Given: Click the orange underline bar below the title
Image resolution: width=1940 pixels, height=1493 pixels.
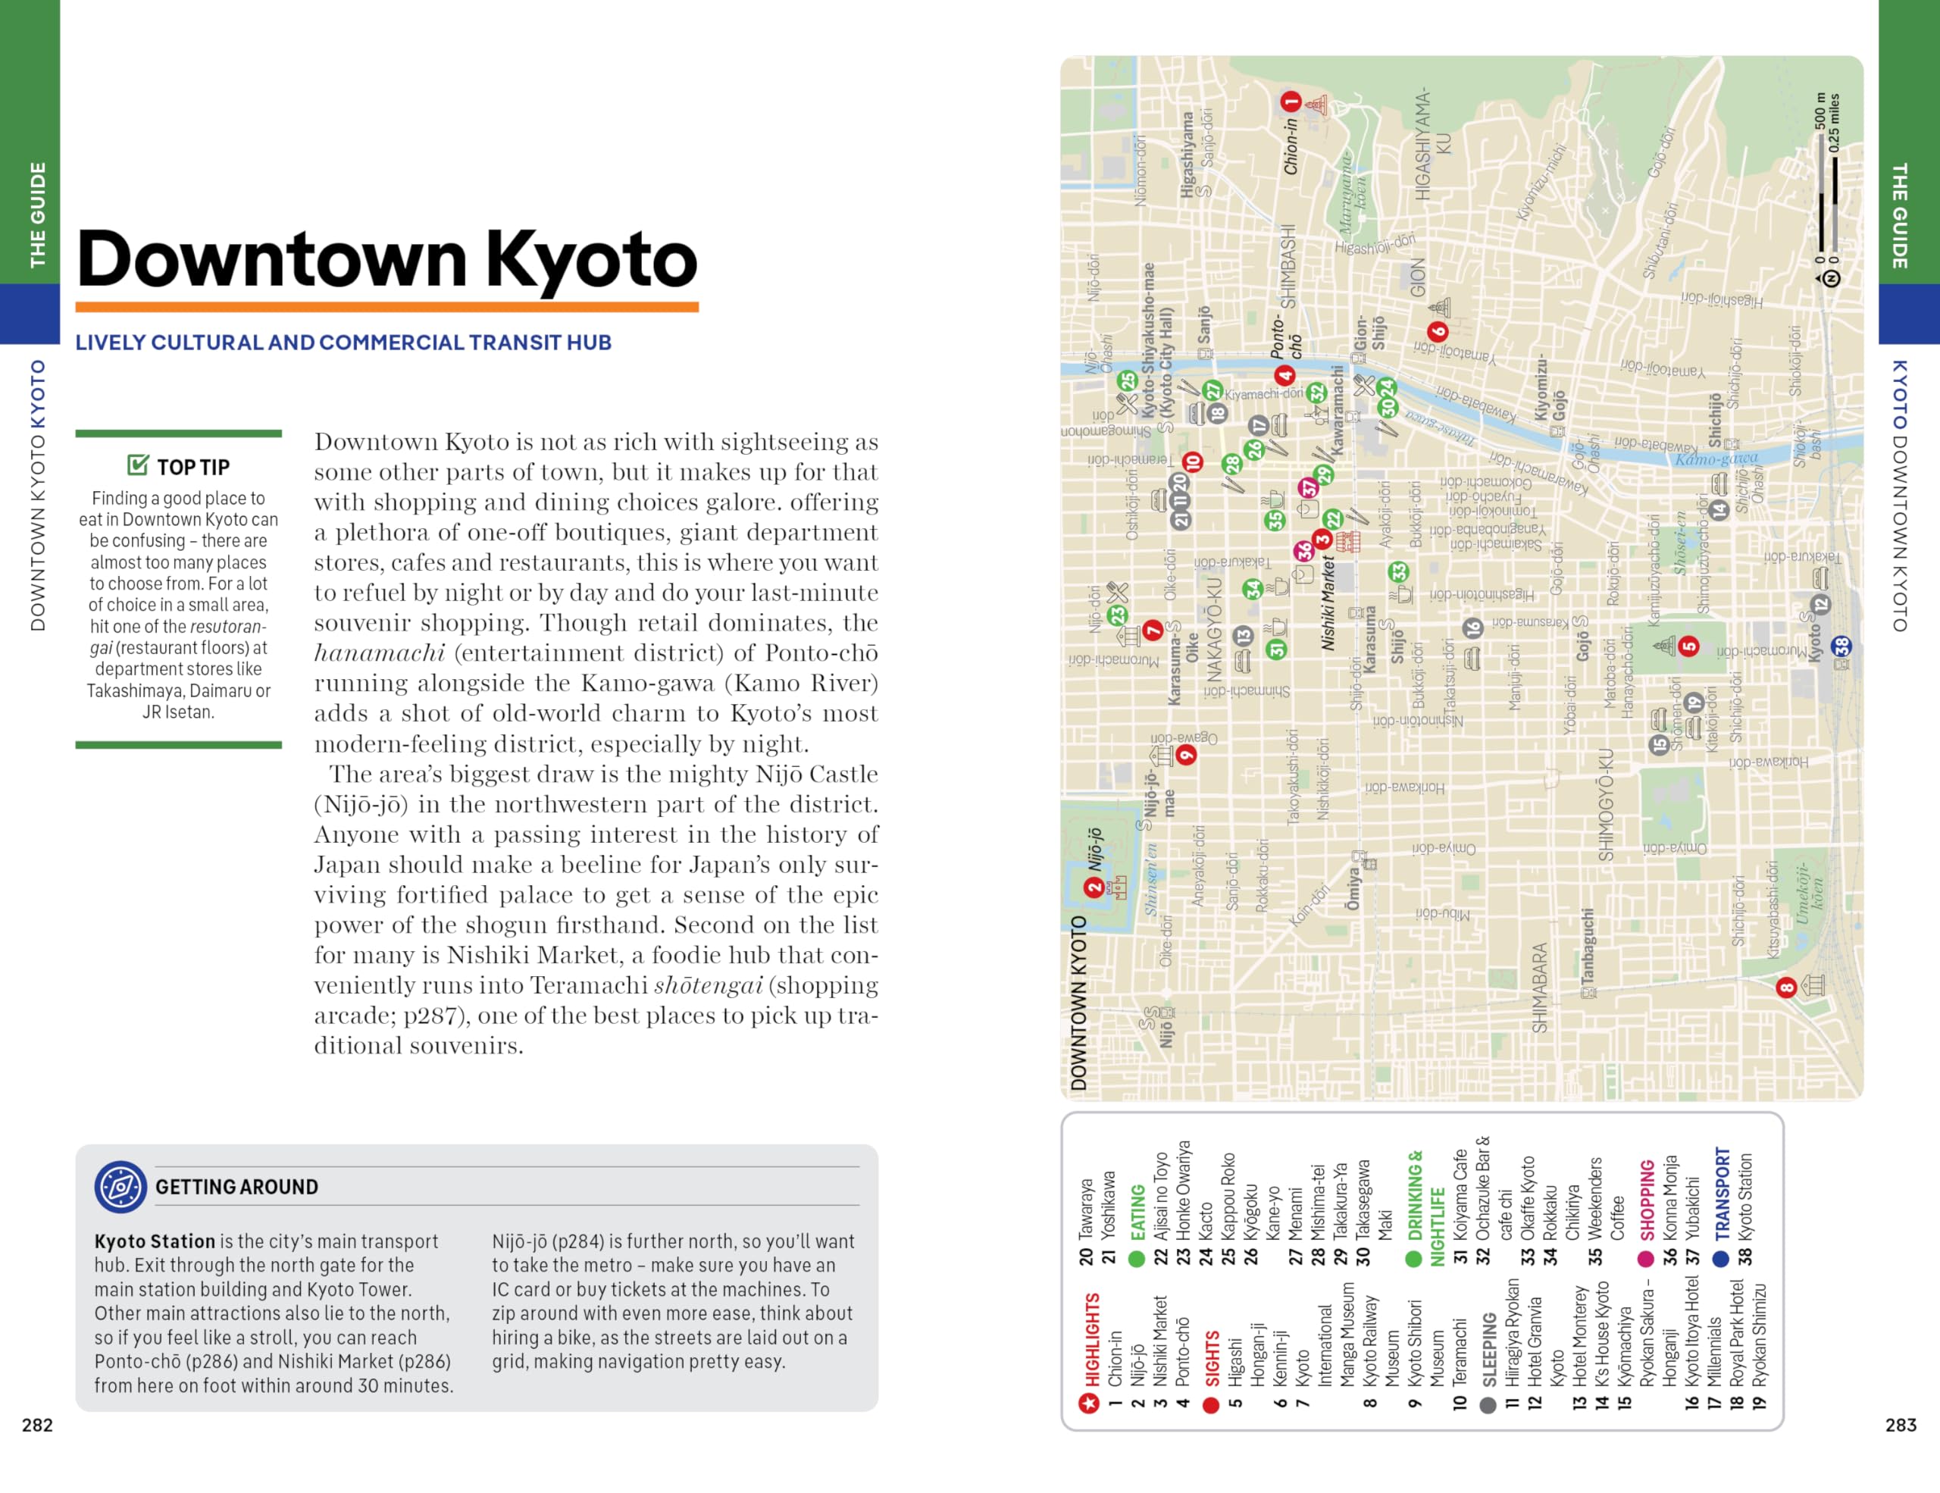Looking at the screenshot, I should click(386, 307).
